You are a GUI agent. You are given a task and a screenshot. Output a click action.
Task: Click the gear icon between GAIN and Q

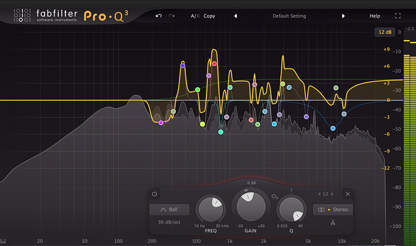point(274,196)
